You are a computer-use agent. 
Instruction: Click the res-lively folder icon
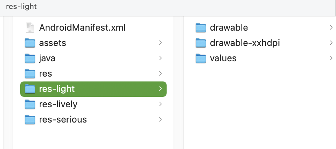[x=30, y=104]
